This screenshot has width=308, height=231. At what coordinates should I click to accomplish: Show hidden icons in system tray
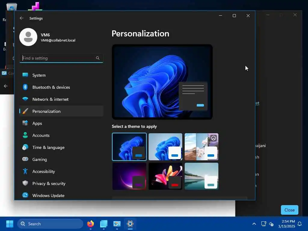254,224
